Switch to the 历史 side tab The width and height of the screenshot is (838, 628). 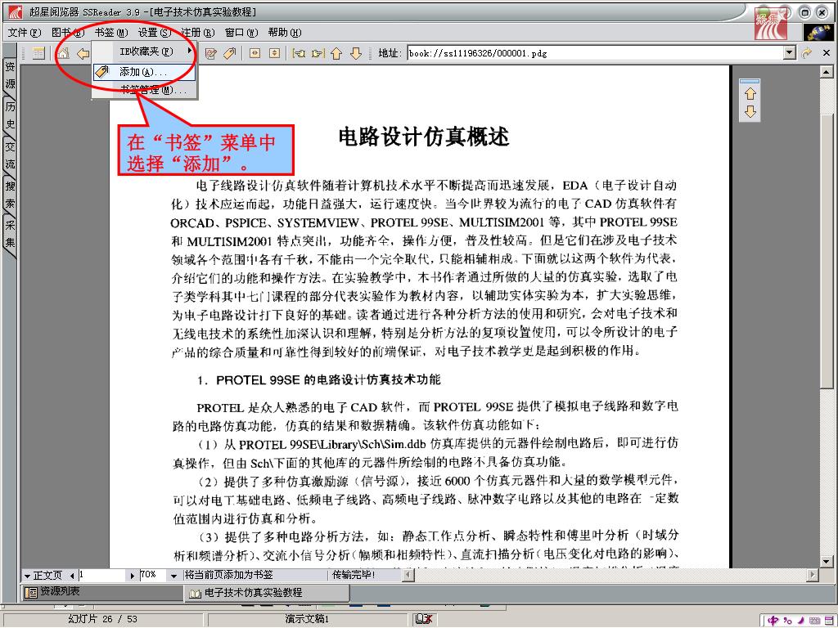click(10, 114)
